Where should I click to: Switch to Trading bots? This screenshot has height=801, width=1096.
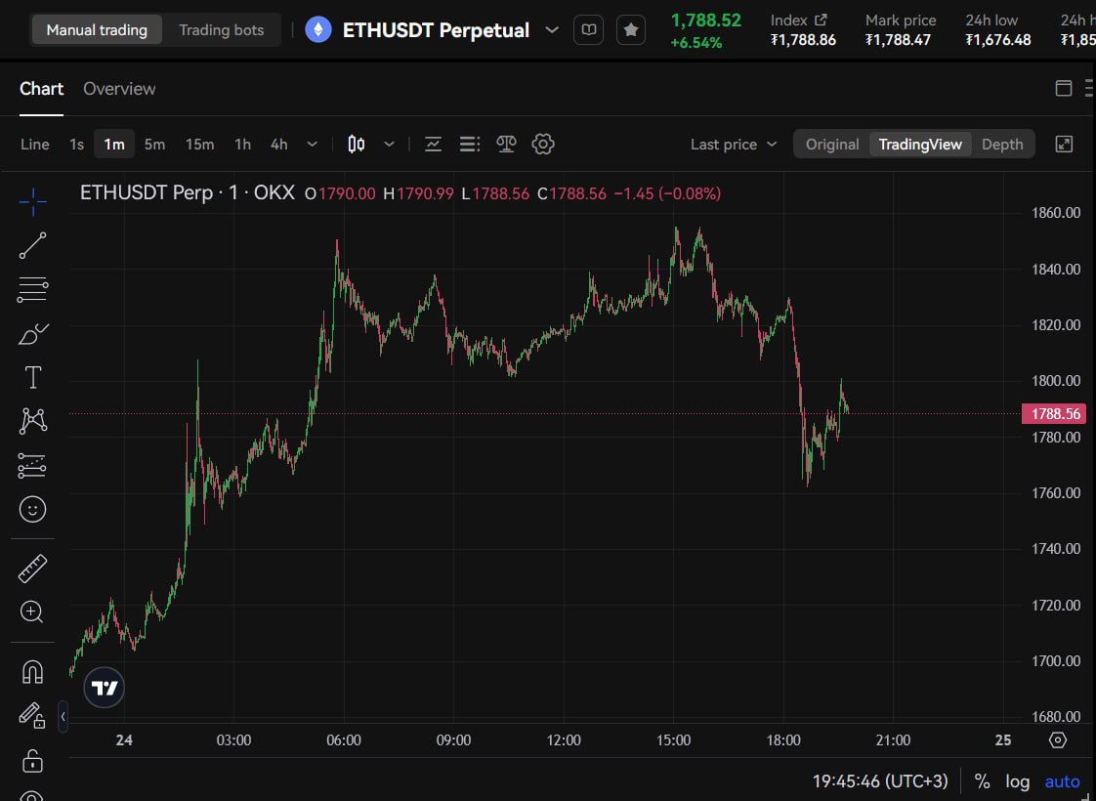pos(222,30)
